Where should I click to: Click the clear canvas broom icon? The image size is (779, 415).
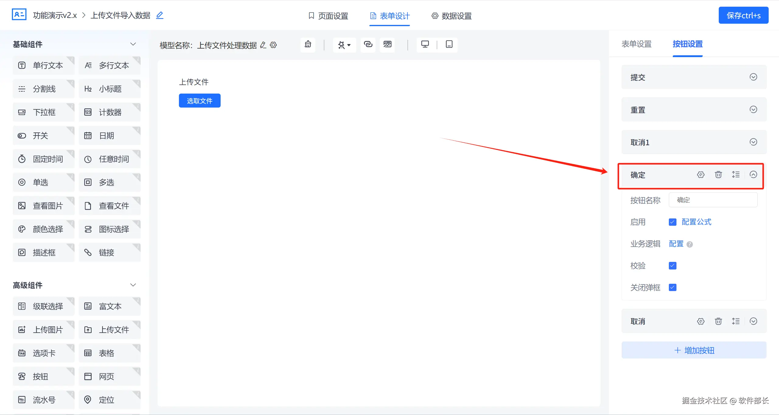pos(308,44)
